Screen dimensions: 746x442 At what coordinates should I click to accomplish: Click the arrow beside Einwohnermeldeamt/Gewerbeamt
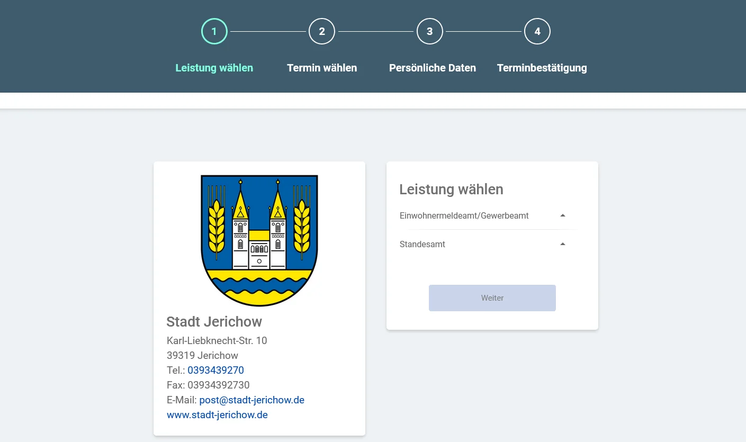[x=563, y=215]
